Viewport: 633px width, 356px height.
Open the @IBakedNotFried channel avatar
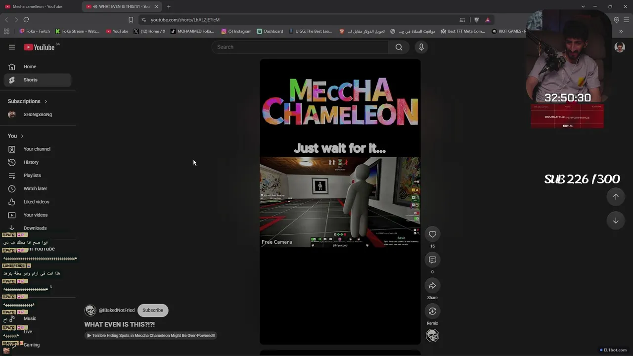coord(90,311)
